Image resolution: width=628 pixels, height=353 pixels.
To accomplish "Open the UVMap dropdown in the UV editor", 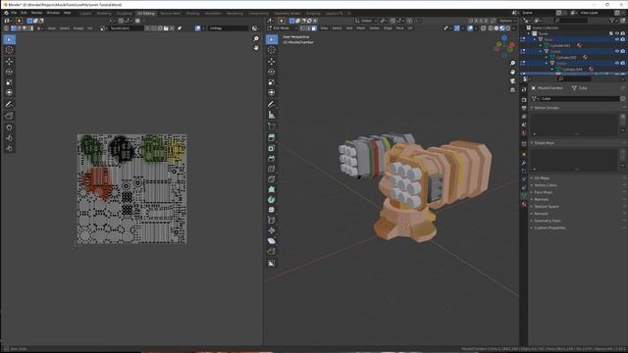I will click(228, 28).
